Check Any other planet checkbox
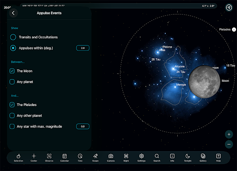 coord(12,116)
